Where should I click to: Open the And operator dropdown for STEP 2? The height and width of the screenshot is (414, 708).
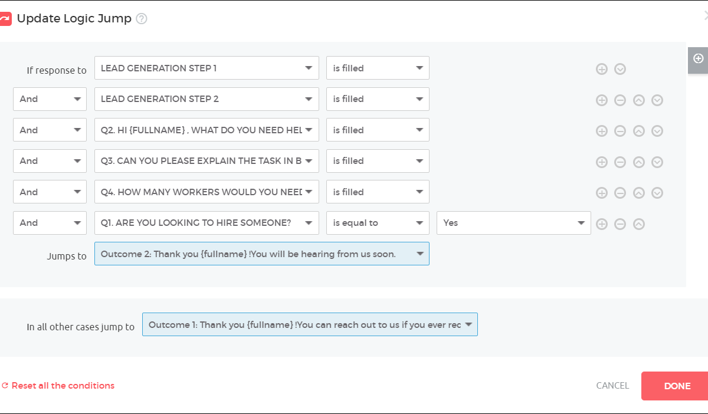(50, 99)
